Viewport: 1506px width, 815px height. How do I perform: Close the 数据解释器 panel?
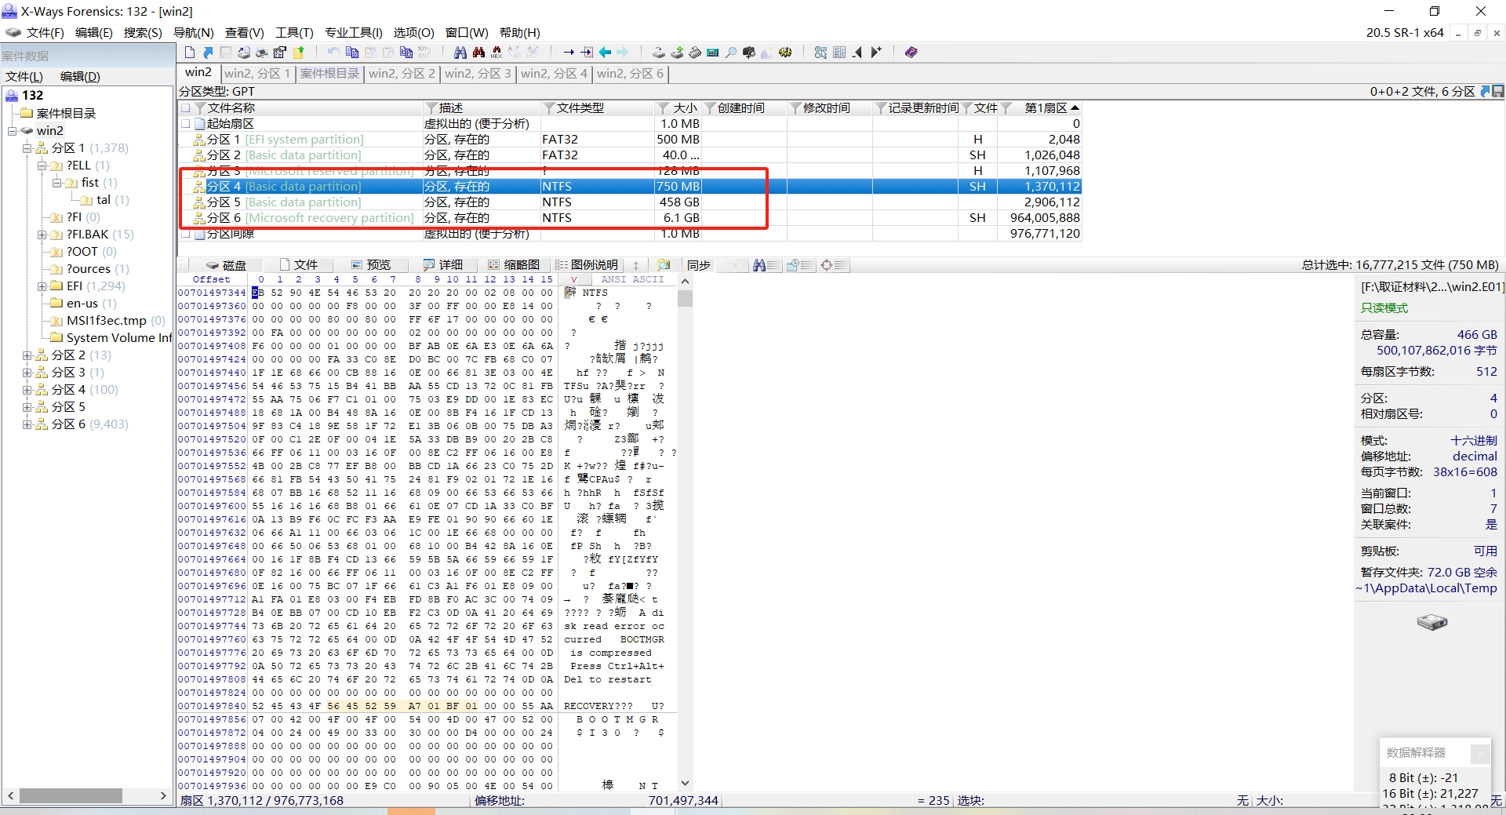[x=1479, y=753]
